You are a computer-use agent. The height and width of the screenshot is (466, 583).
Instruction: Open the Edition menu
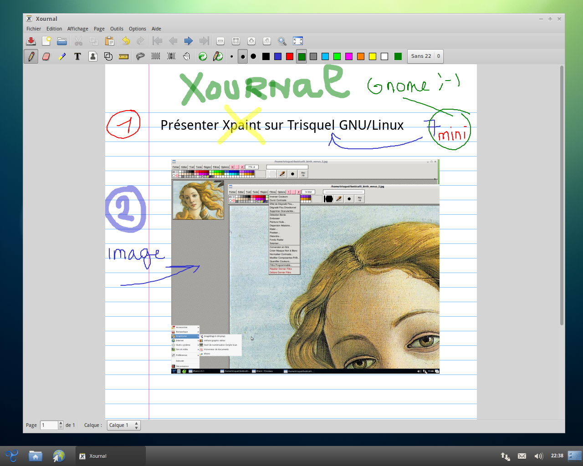tap(54, 29)
